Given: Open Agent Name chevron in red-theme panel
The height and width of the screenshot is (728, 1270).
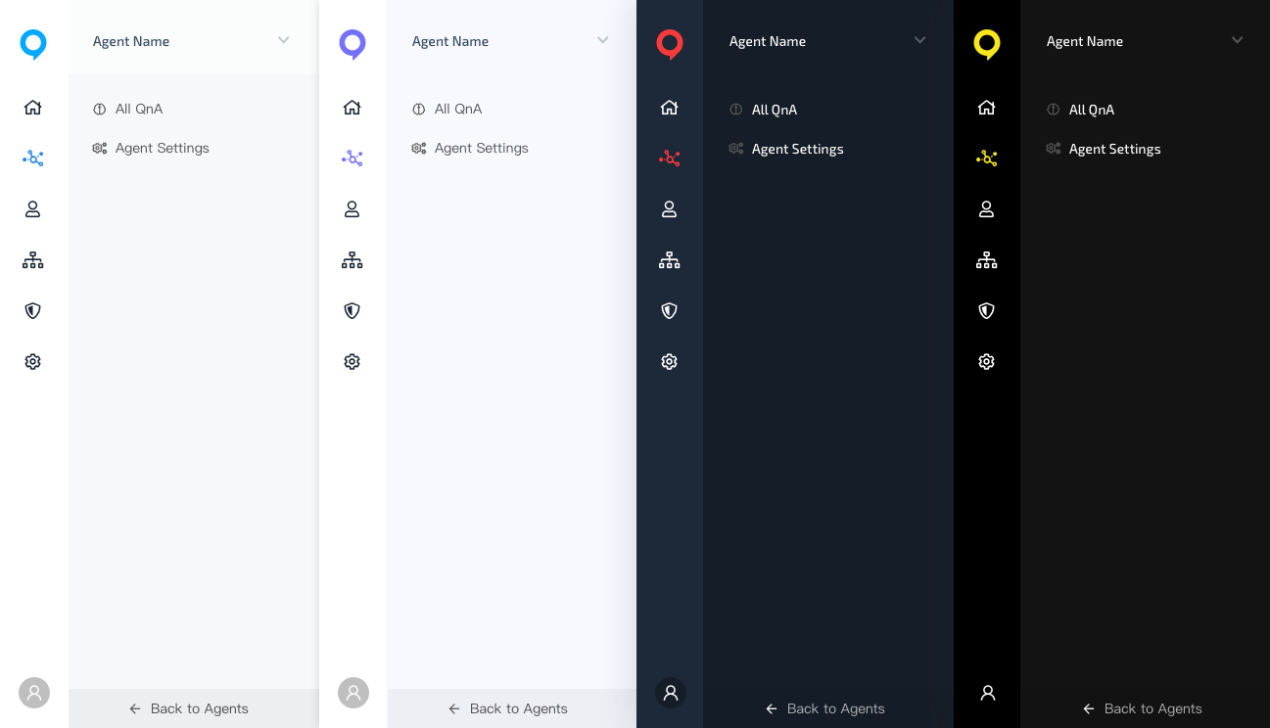Looking at the screenshot, I should tap(920, 41).
